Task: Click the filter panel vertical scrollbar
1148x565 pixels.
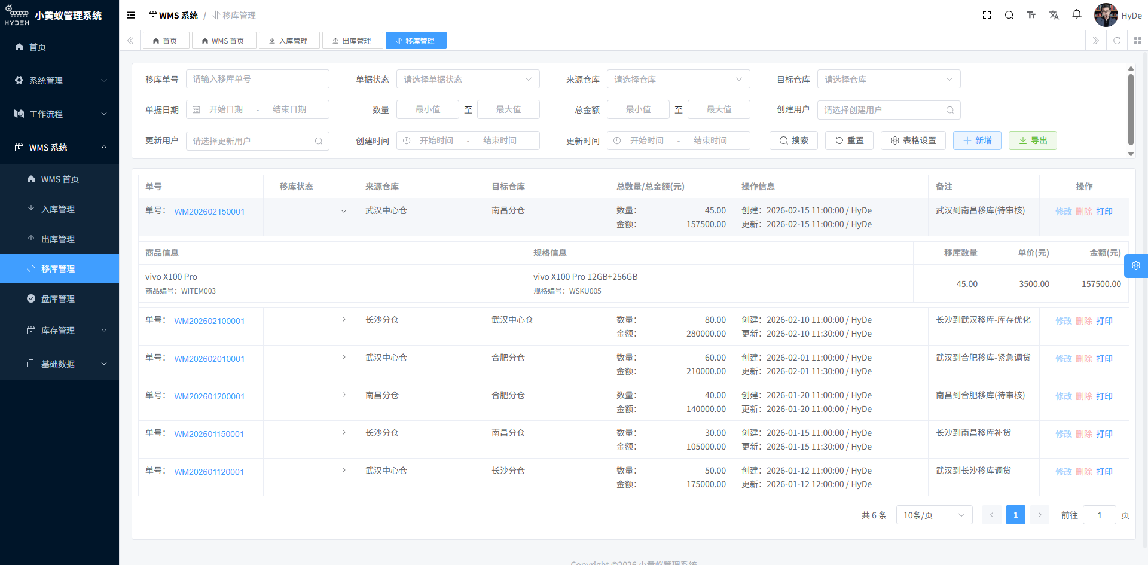Action: pos(1131,110)
